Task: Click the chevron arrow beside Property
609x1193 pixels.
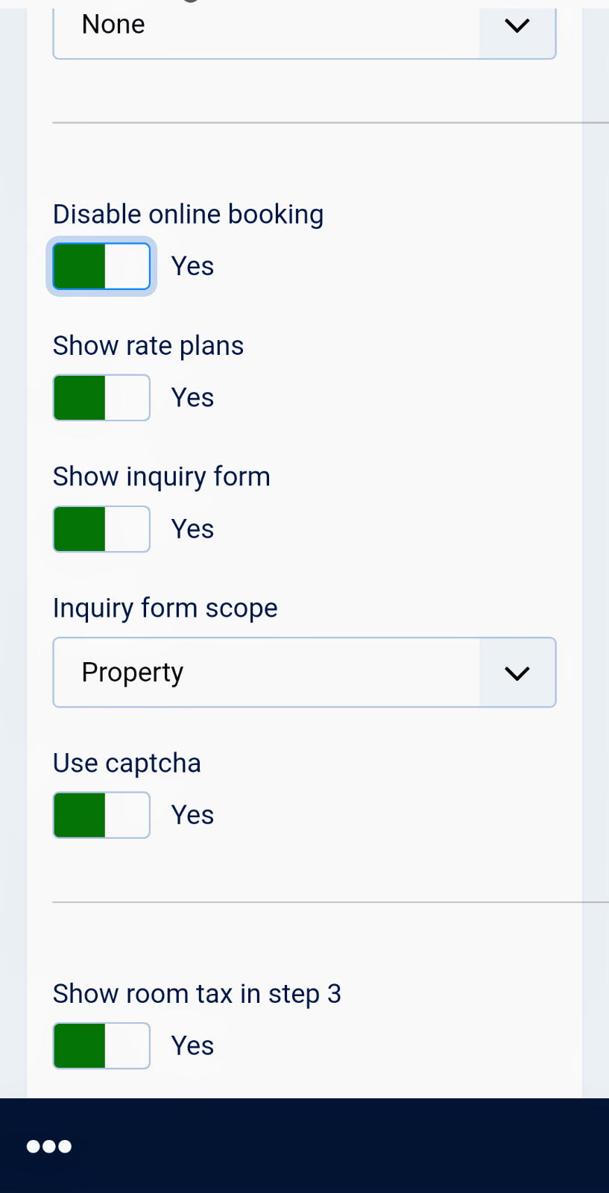Action: [517, 673]
